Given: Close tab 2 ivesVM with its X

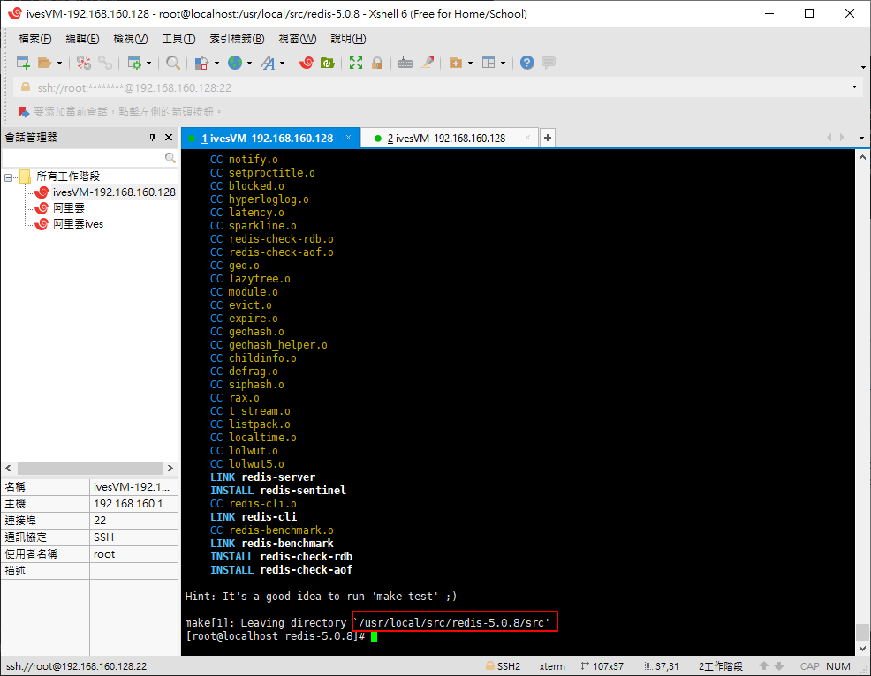Looking at the screenshot, I should tap(527, 138).
